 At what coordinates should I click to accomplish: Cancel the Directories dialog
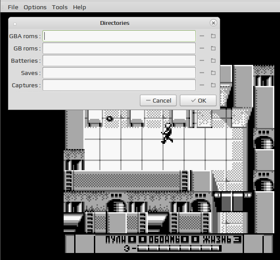point(158,100)
